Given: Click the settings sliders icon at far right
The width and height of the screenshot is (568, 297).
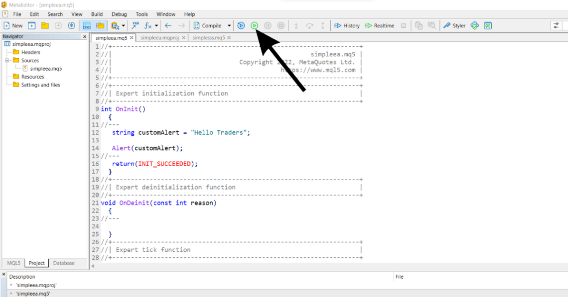Looking at the screenshot, I should click(x=556, y=25).
